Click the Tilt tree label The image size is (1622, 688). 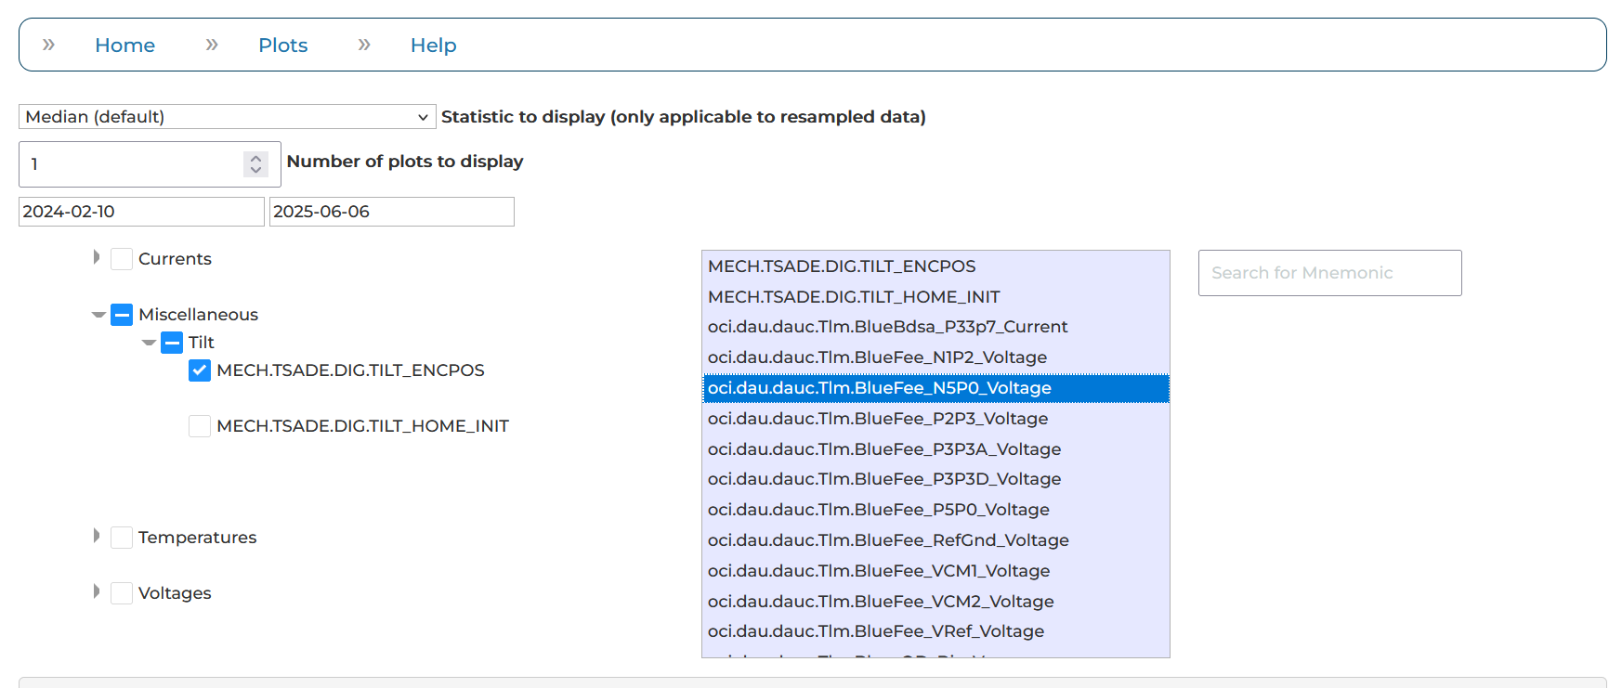coord(201,343)
